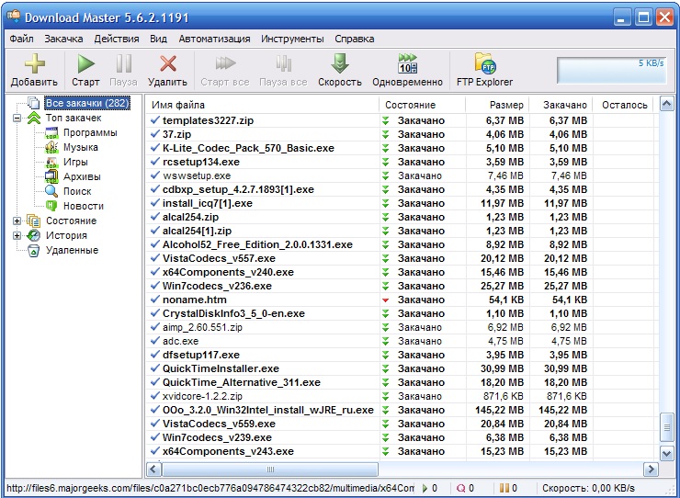The height and width of the screenshot is (498, 680).
Task: Click the vertical scrollbar down arrow
Action: pos(666,454)
